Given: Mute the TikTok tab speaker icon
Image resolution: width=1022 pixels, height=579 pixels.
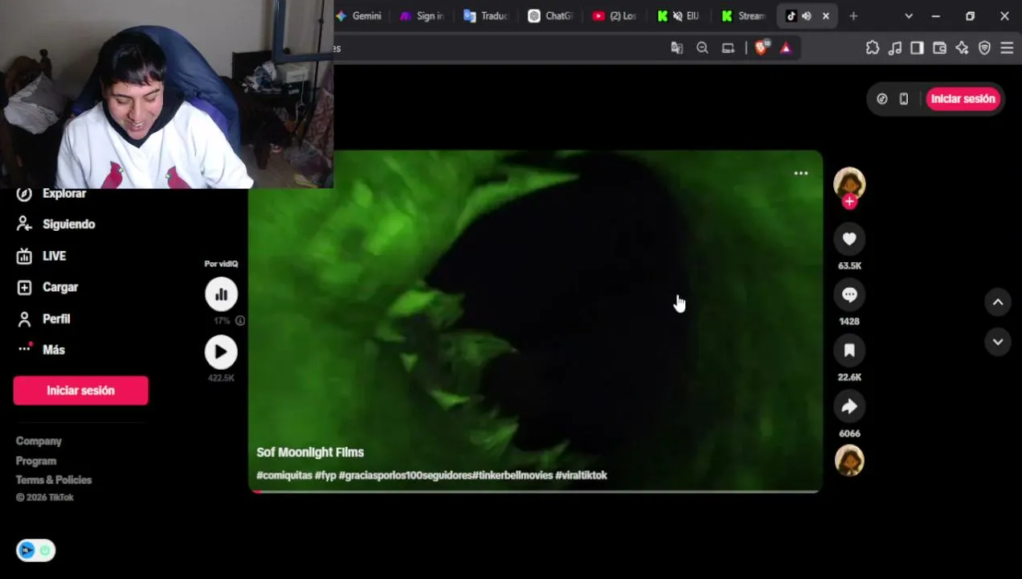Looking at the screenshot, I should pyautogui.click(x=807, y=16).
